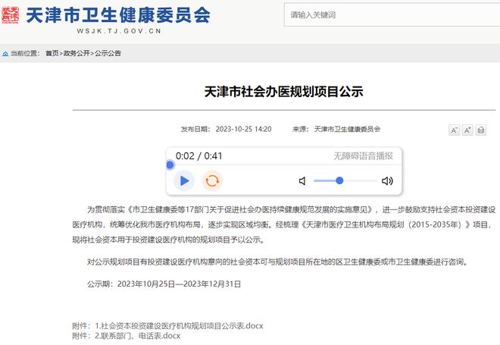
Task: Click the orange replay/refresh audio button
Action: [x=212, y=180]
